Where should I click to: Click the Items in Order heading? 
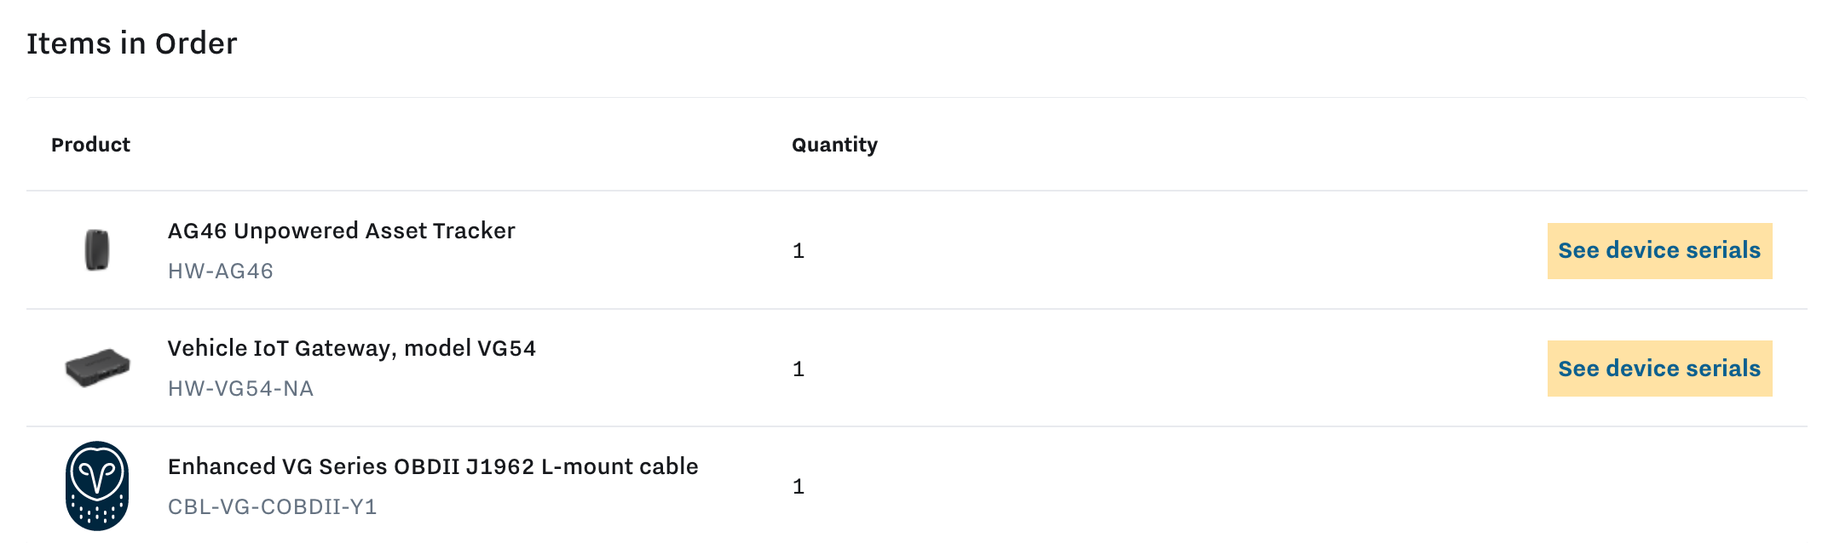tap(132, 41)
